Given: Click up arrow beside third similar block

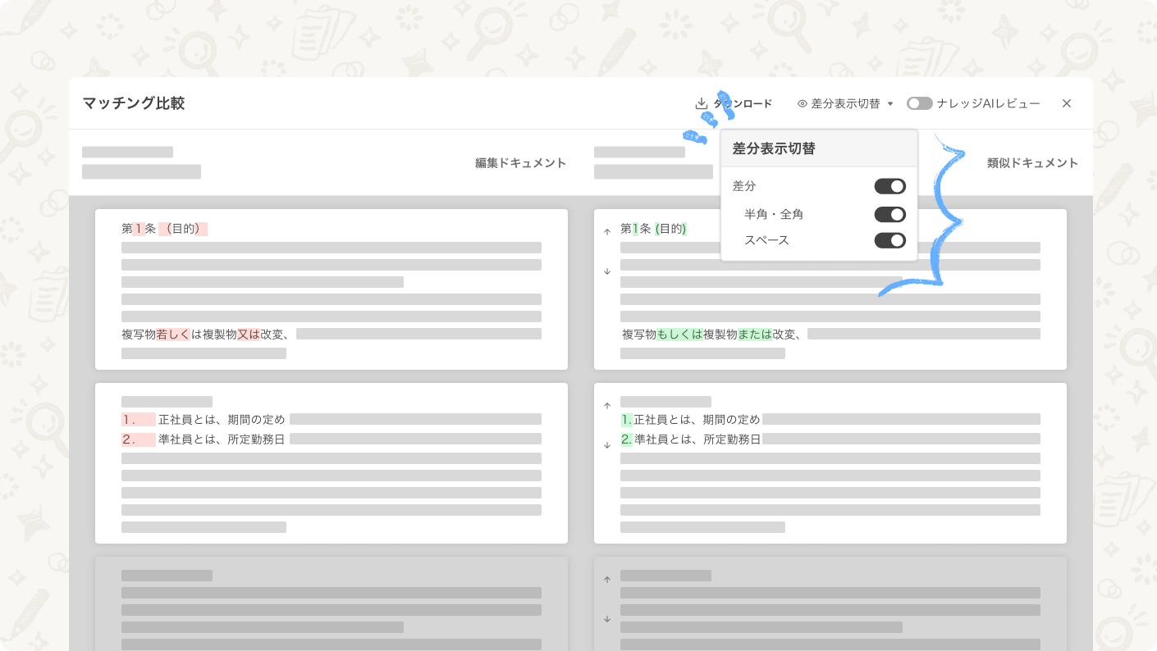Looking at the screenshot, I should pyautogui.click(x=607, y=580).
